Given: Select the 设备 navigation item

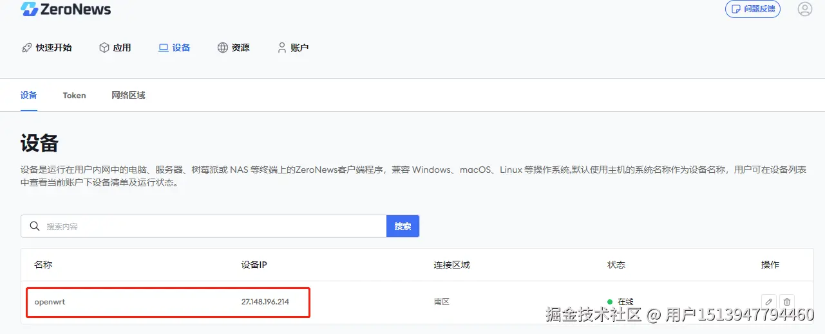Looking at the screenshot, I should coord(175,48).
